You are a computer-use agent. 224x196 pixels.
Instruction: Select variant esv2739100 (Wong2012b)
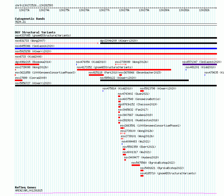tap(137, 131)
